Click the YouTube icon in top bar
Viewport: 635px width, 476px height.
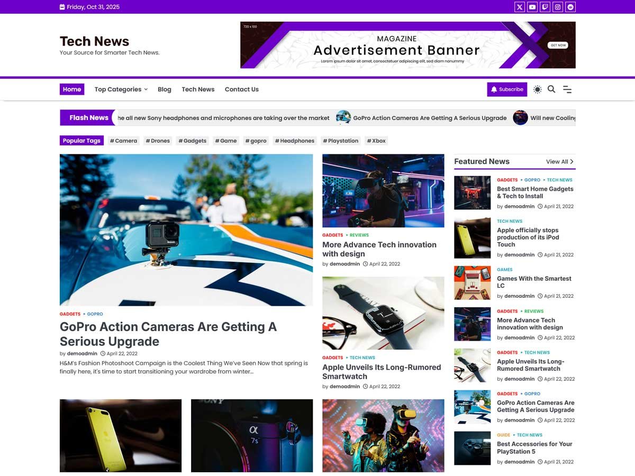tap(532, 7)
